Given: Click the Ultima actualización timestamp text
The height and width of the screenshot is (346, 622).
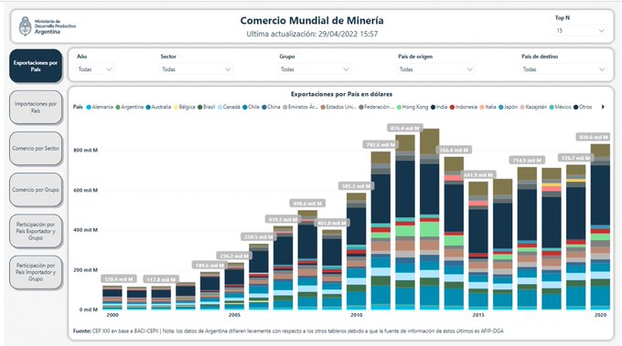Looking at the screenshot, I should coord(312,34).
